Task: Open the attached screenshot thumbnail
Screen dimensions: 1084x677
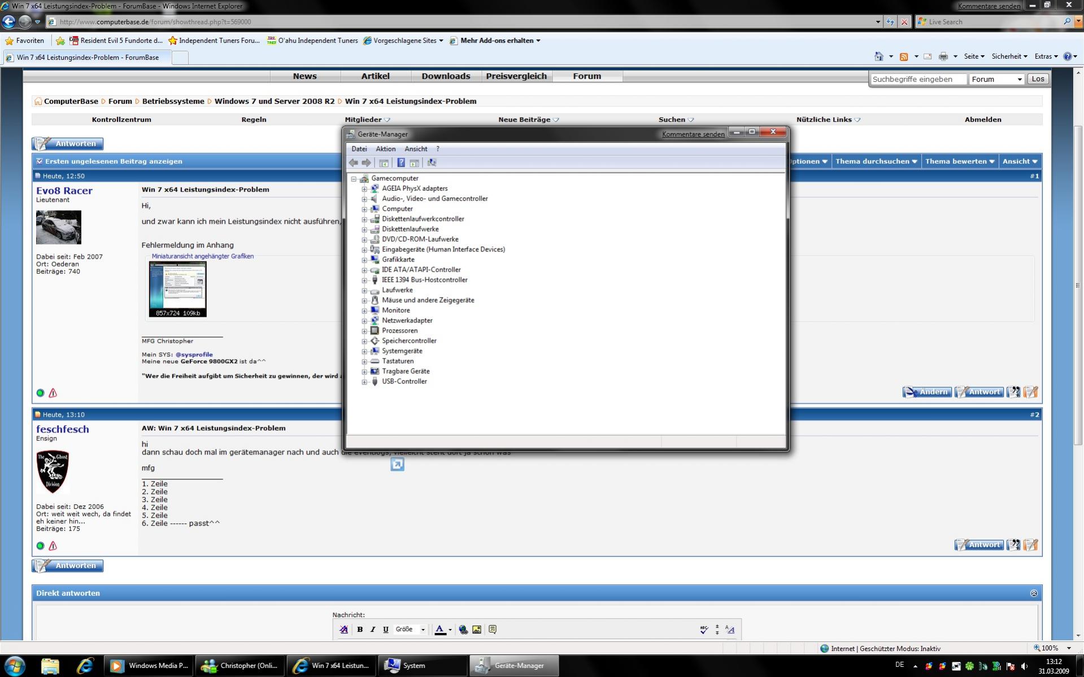Action: (178, 289)
